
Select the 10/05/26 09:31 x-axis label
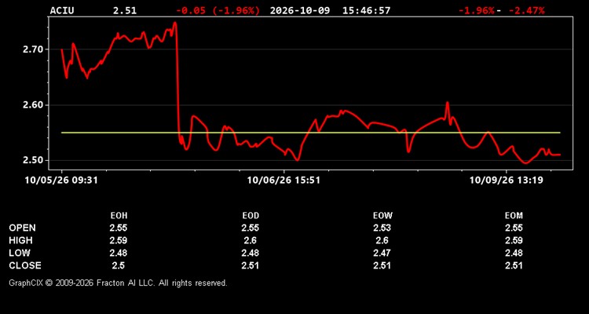(61, 181)
